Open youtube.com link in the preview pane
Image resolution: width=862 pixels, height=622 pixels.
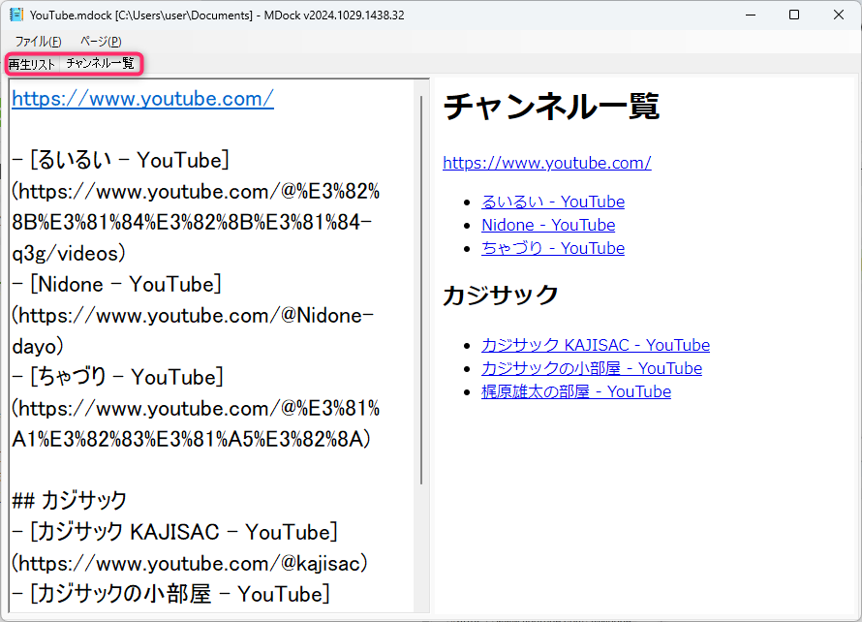coord(547,163)
